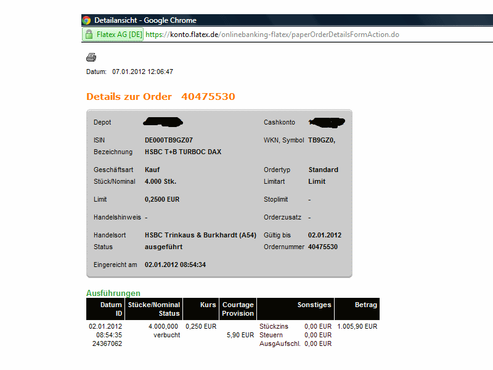
Task: Click Handelsort 'HSBC Trinkaus & Burkhardt (A54)'
Action: coord(200,235)
